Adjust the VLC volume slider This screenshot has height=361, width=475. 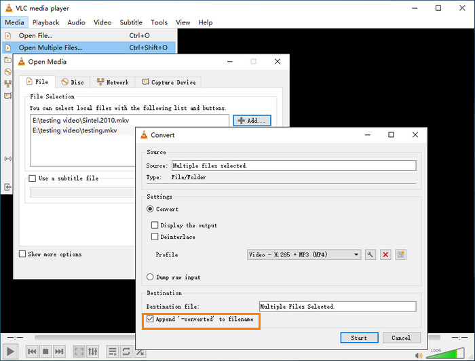(x=445, y=353)
